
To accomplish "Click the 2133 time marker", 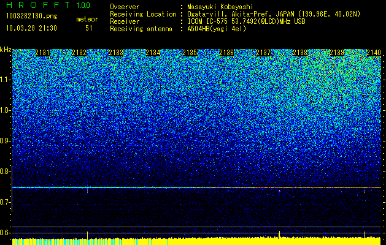I will point(116,53).
